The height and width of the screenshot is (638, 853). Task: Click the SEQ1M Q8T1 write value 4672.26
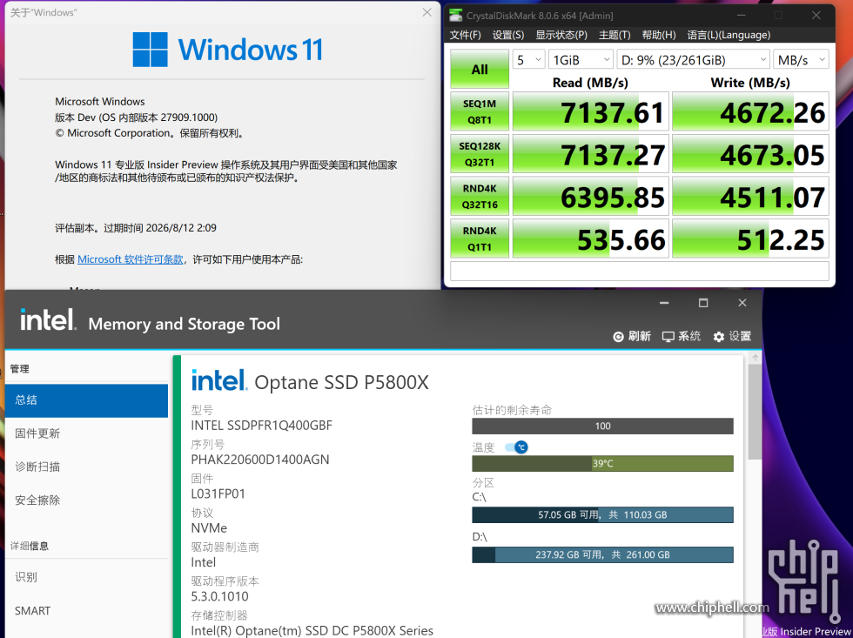pos(750,111)
